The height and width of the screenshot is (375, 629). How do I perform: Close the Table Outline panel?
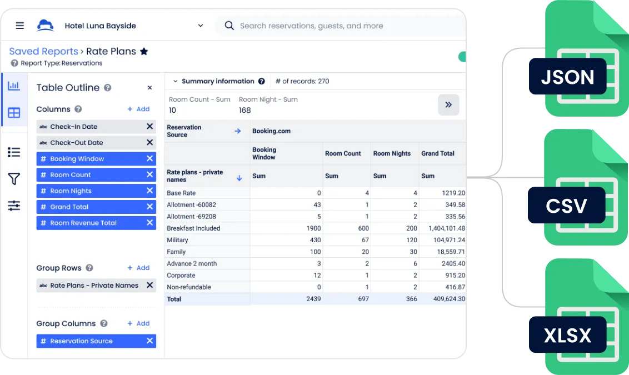tap(149, 88)
